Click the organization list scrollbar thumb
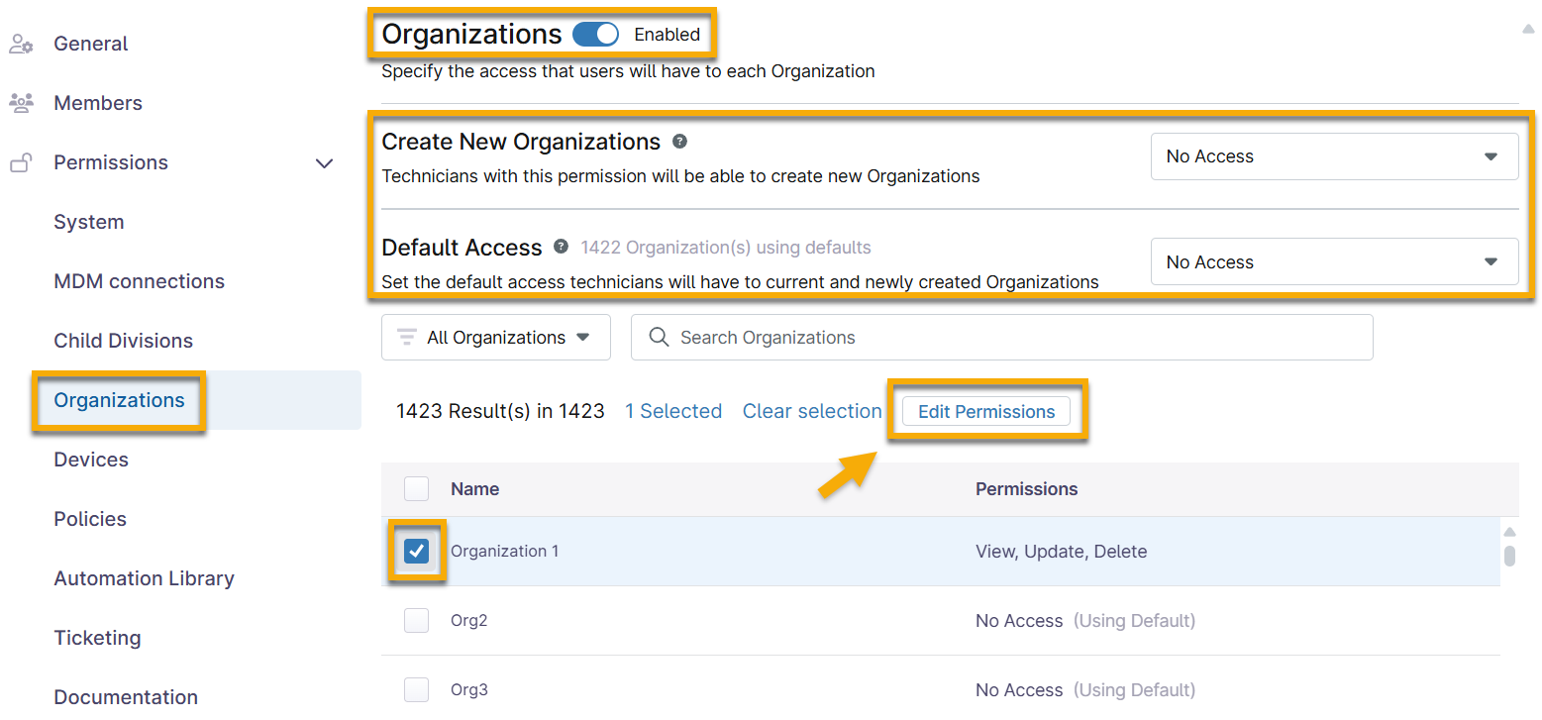The height and width of the screenshot is (720, 1542). pos(1509,556)
